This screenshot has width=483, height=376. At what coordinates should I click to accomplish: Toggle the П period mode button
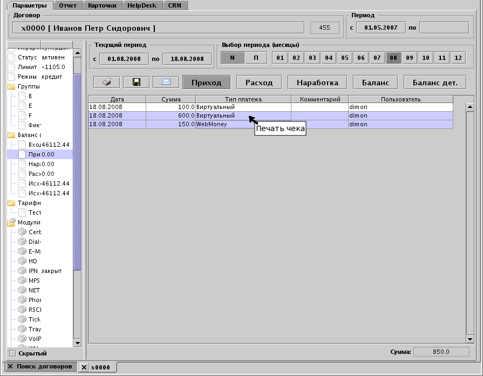pyautogui.click(x=256, y=58)
